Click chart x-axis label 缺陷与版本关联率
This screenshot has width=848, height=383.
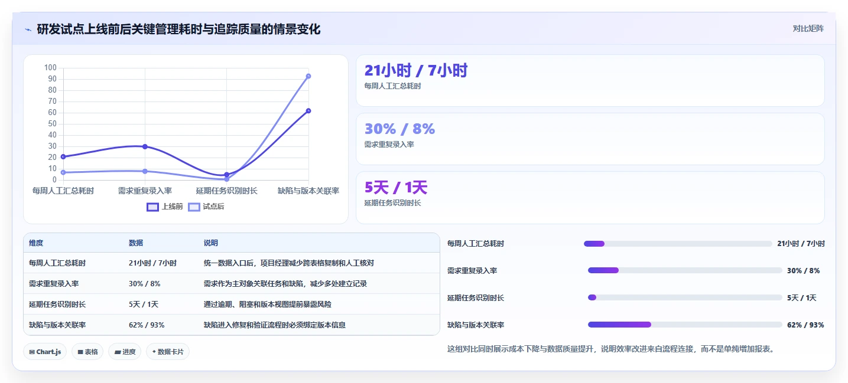(308, 191)
